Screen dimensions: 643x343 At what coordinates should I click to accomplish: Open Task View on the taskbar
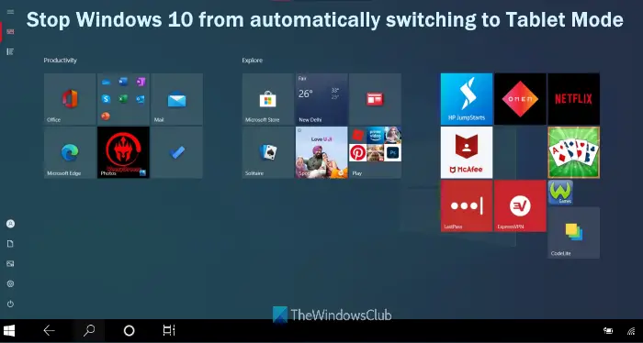tap(168, 331)
